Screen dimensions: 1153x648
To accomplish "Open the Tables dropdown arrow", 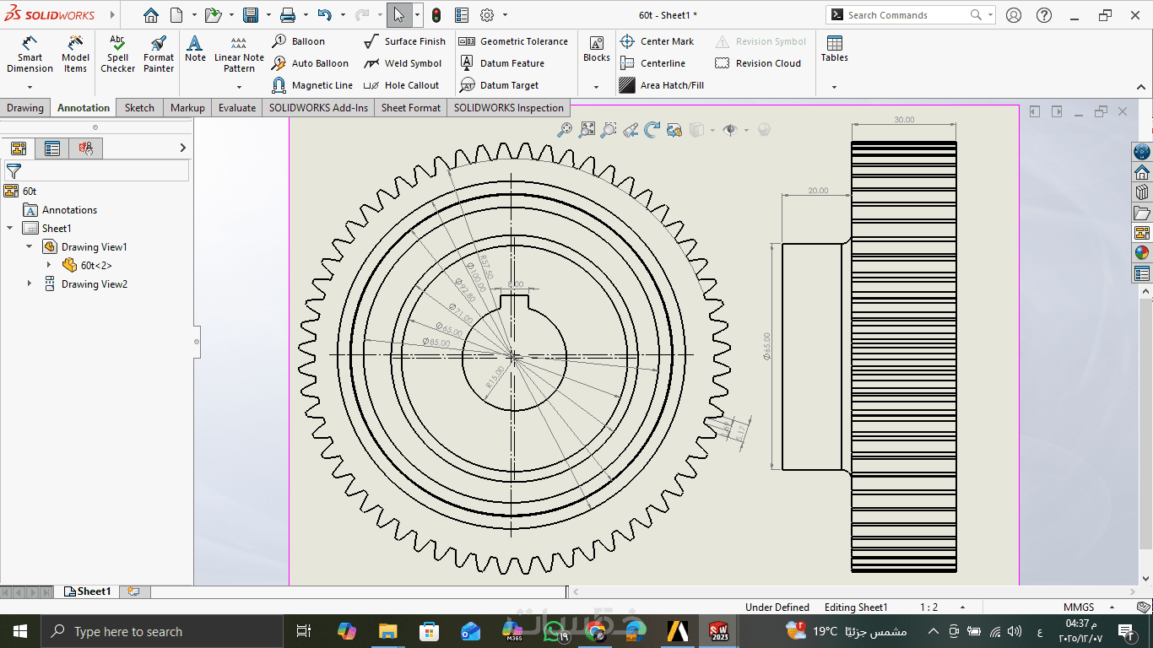I will [x=834, y=87].
